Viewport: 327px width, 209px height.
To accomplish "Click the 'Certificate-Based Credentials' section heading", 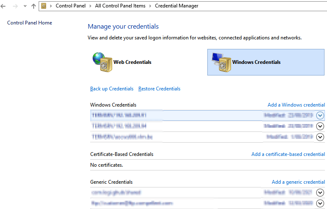I will coord(122,154).
